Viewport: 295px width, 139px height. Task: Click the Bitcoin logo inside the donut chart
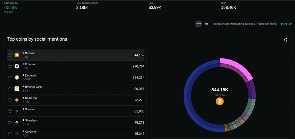click(220, 101)
